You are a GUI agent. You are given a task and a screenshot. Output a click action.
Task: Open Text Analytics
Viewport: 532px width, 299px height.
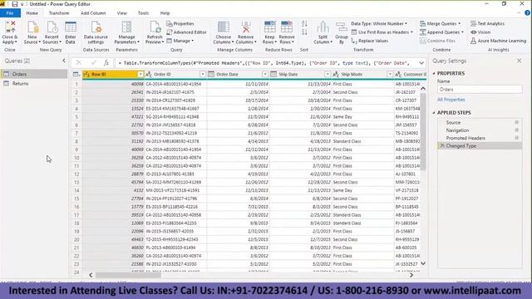[x=487, y=24]
